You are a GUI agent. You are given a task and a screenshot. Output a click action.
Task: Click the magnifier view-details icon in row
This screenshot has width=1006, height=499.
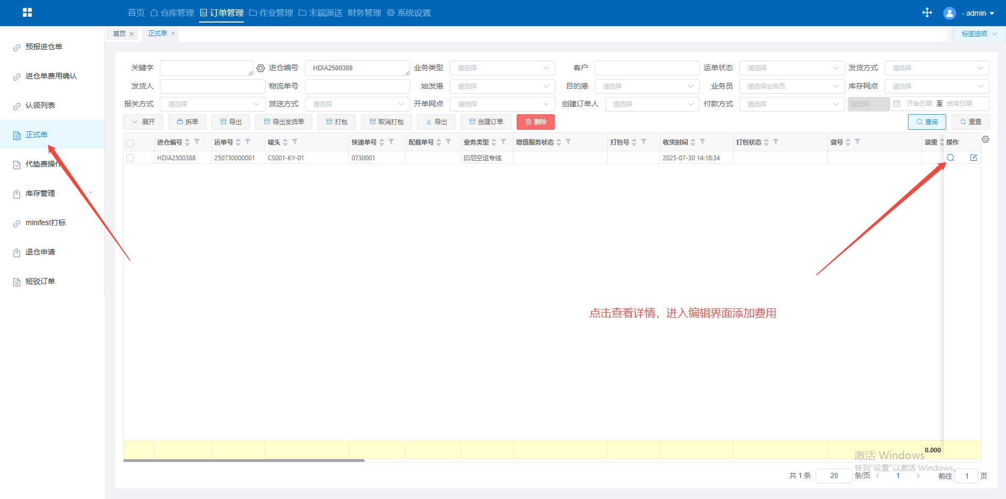[x=950, y=158]
